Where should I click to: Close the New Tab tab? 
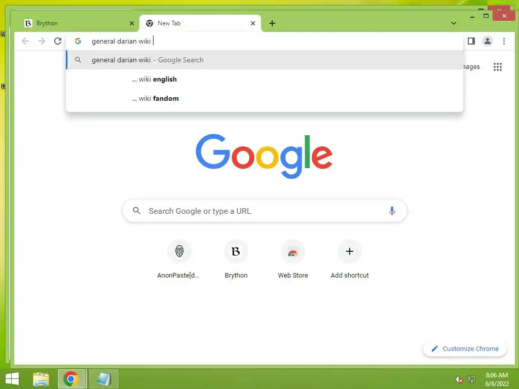(253, 23)
